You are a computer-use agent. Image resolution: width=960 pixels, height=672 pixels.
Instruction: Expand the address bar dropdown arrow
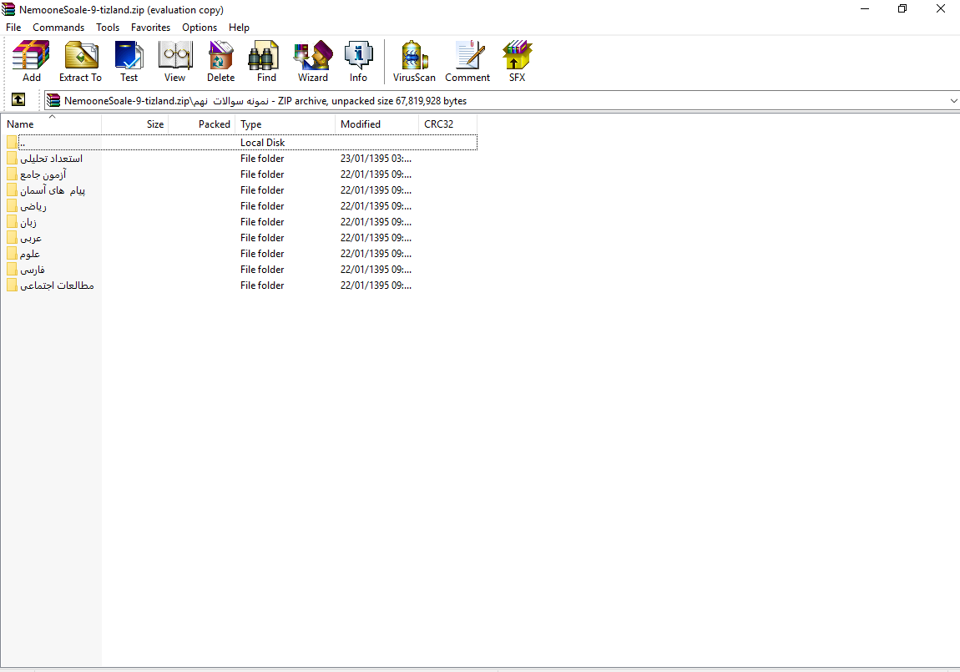953,100
